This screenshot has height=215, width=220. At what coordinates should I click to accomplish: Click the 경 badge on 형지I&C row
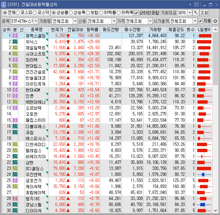(x=15, y=198)
